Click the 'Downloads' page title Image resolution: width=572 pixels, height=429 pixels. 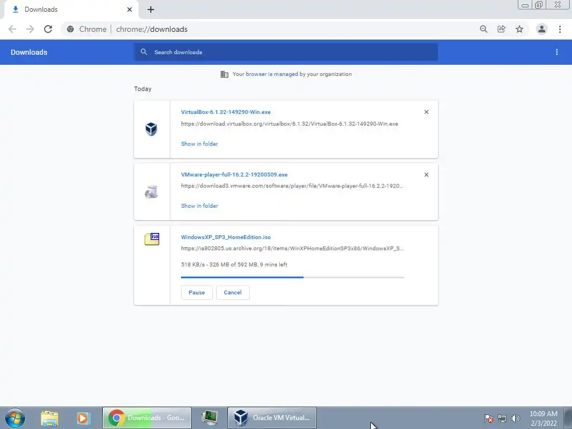tap(29, 52)
